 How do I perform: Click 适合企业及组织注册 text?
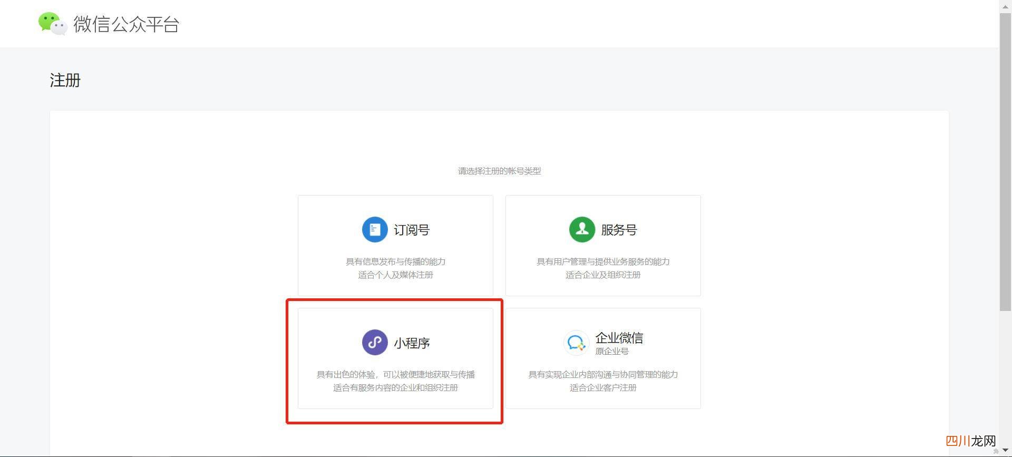point(603,275)
